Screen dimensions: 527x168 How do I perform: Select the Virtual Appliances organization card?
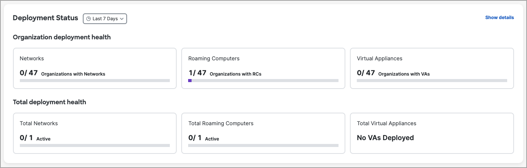[432, 68]
